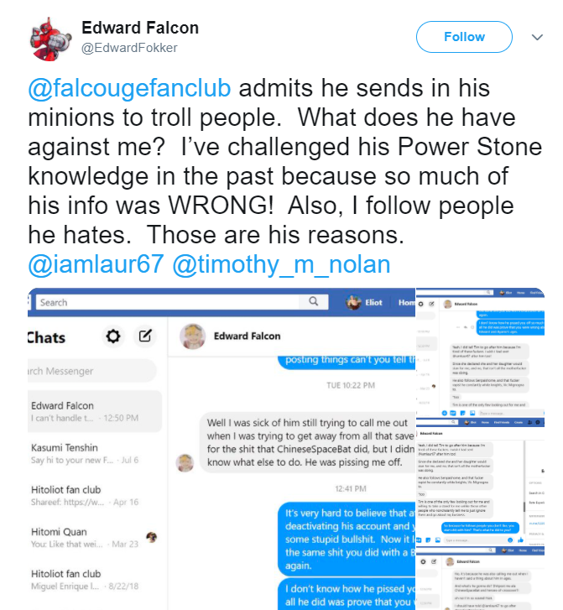Click the Facebook search input field

[x=168, y=302]
